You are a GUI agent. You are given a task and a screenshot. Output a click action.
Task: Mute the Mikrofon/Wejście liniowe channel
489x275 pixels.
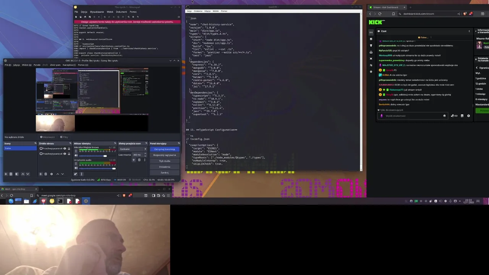pyautogui.click(x=76, y=156)
